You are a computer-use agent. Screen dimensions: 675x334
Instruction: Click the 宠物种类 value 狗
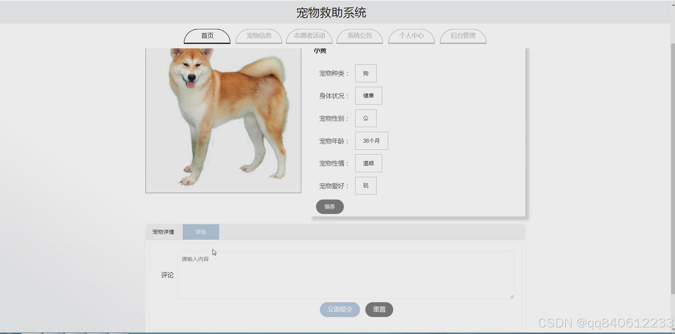pos(366,73)
